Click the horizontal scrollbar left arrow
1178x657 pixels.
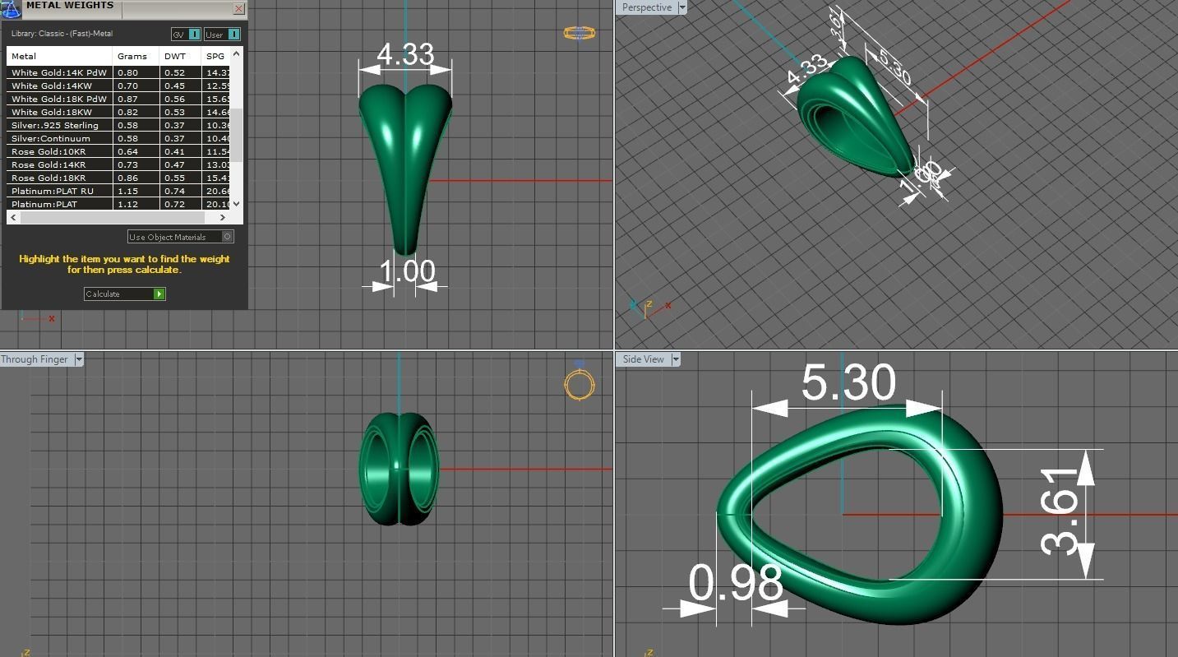tap(13, 217)
